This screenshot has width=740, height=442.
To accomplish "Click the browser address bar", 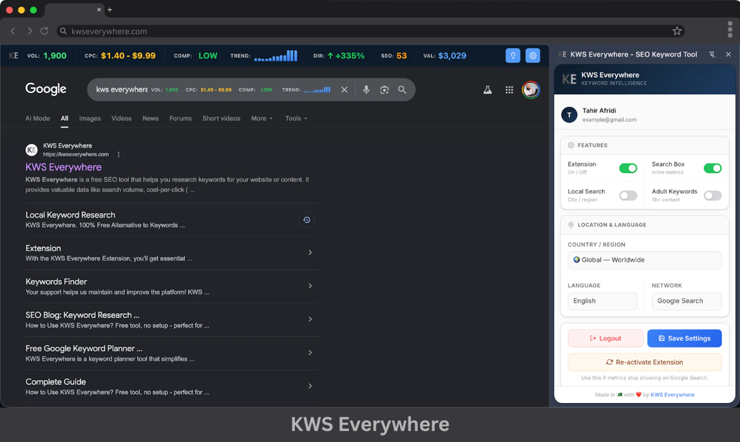I will pyautogui.click(x=370, y=31).
